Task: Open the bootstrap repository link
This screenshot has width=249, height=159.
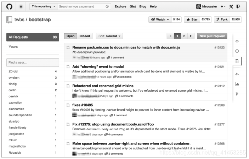Action: (40, 20)
